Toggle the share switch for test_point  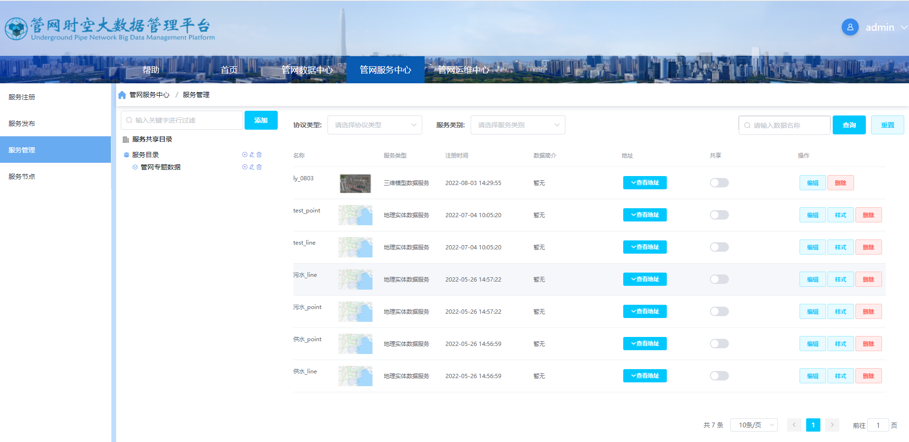point(719,215)
